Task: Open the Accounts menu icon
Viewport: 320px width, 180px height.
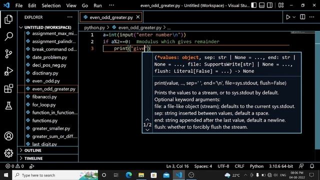Action: coord(8,136)
